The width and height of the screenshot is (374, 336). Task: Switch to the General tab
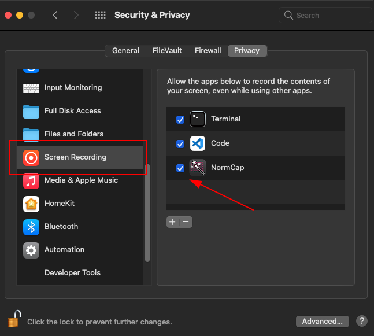[x=125, y=50]
